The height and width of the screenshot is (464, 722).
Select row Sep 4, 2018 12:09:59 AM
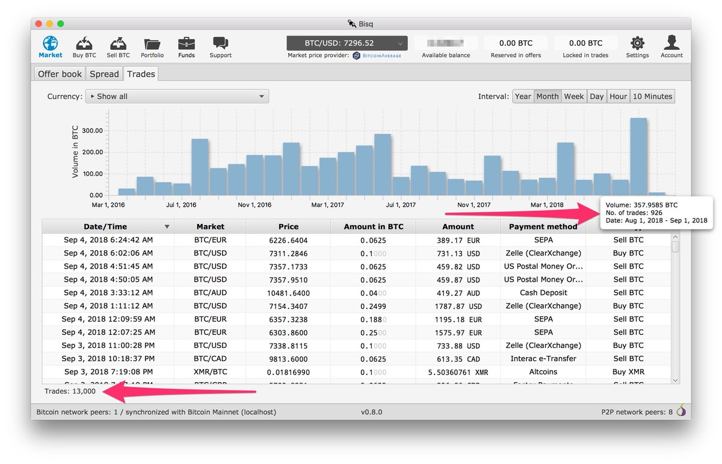pyautogui.click(x=357, y=319)
